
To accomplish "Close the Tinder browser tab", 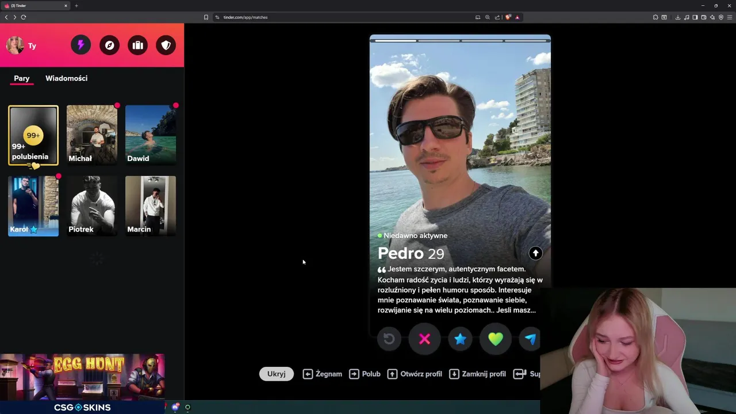I will tap(66, 6).
